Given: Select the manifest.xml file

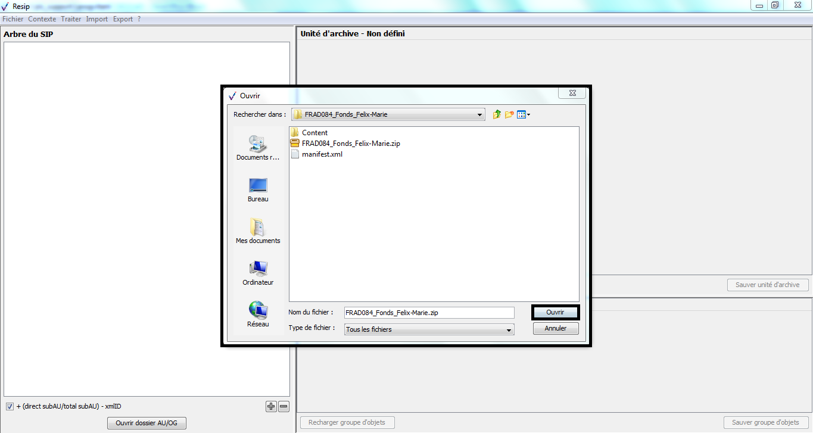Looking at the screenshot, I should coord(322,154).
